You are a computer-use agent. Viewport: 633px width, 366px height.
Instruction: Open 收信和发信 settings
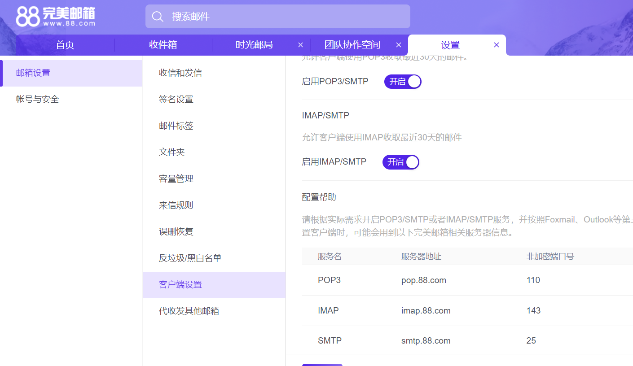coord(214,73)
